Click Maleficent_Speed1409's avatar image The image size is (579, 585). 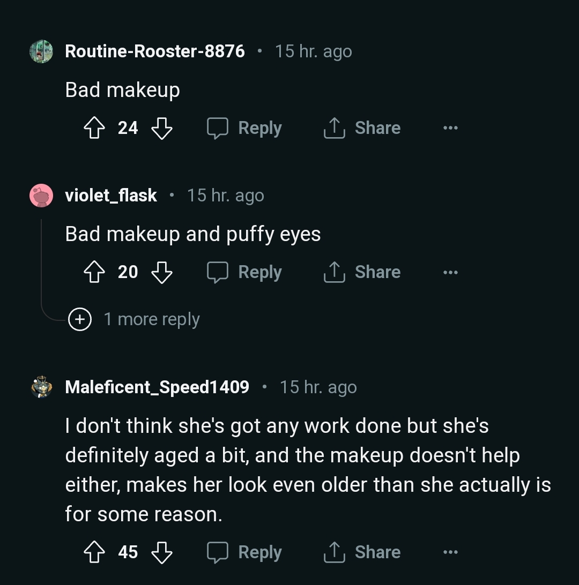(41, 387)
